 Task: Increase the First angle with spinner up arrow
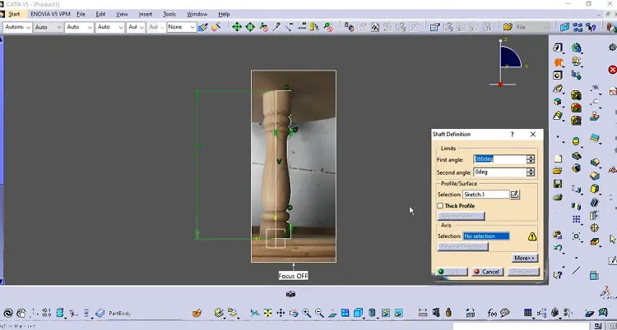coord(531,158)
